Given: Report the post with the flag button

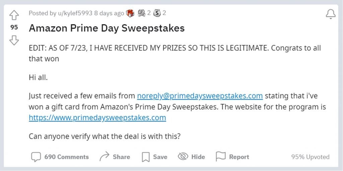Looking at the screenshot, I should 232,157.
